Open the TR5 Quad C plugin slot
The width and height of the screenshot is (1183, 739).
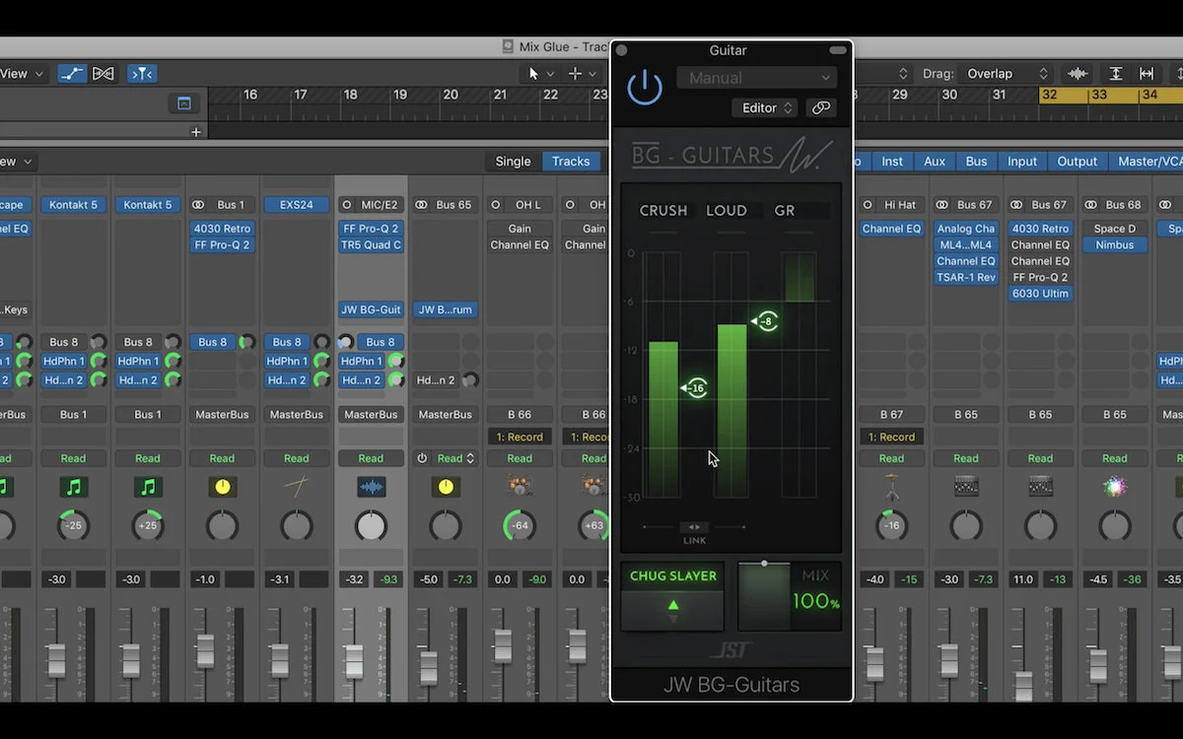pos(371,245)
